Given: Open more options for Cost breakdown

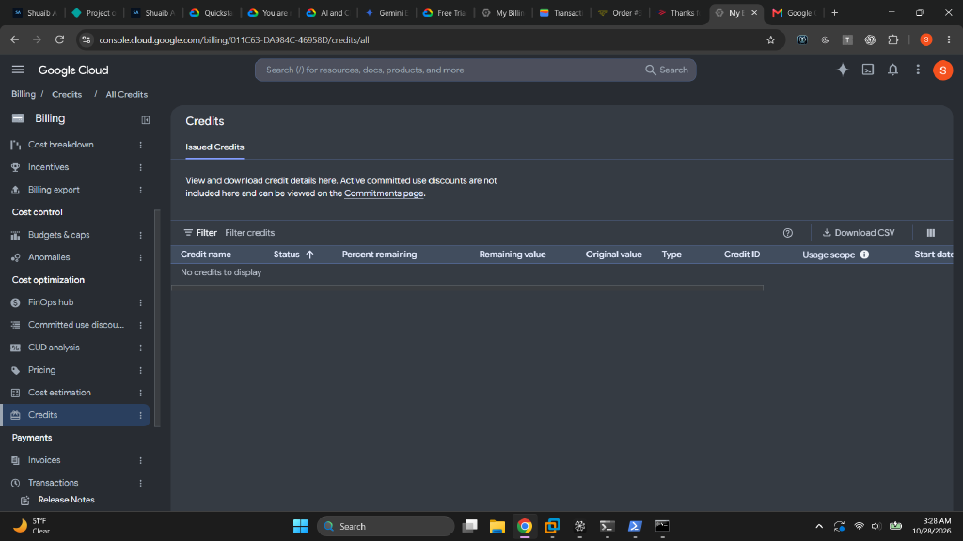Looking at the screenshot, I should 141,145.
